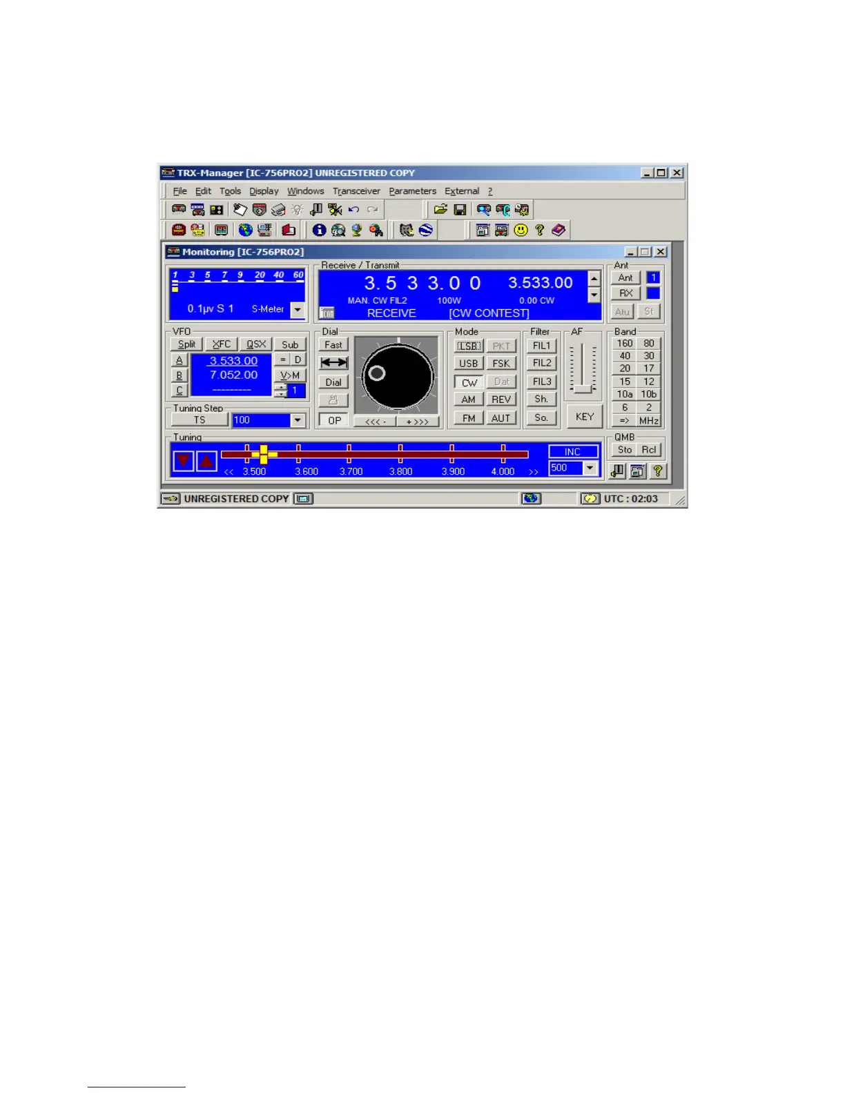Screen dimensions: 845x1093
Task: Click the V>M button
Action: [x=290, y=375]
